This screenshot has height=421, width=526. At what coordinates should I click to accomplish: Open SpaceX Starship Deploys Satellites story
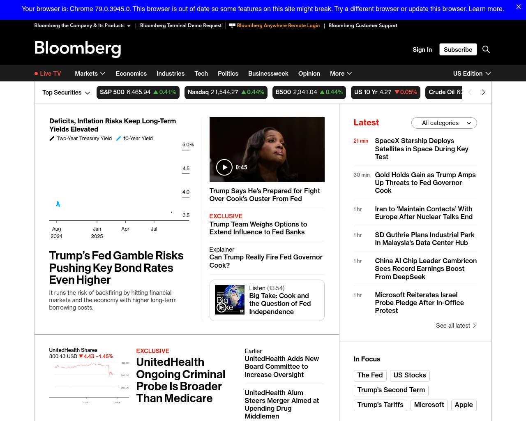[422, 149]
